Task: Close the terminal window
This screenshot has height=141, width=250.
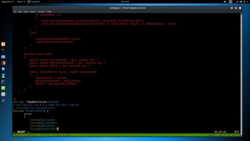Action: tap(240, 8)
